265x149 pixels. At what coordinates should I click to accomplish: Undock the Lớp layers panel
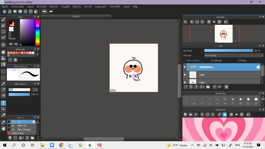click(x=260, y=46)
